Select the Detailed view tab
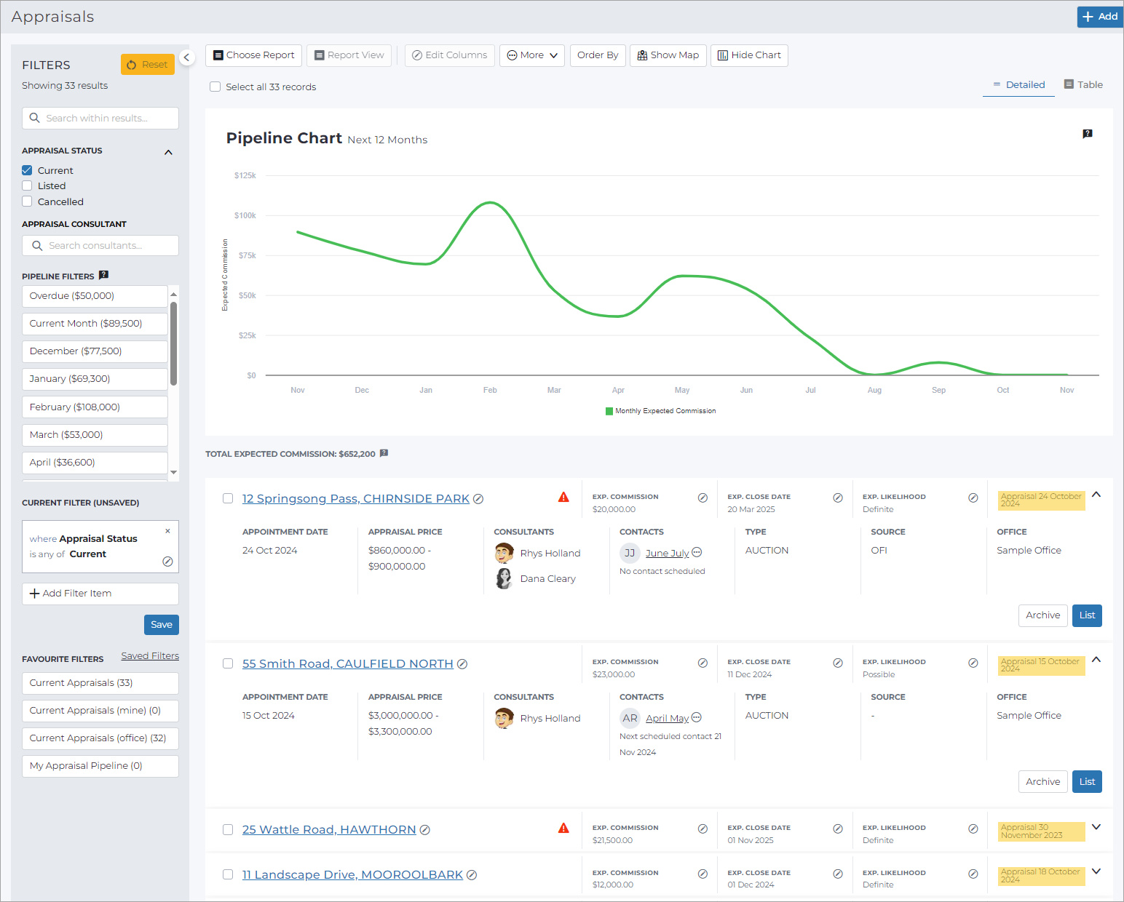The width and height of the screenshot is (1124, 902). (x=1018, y=85)
